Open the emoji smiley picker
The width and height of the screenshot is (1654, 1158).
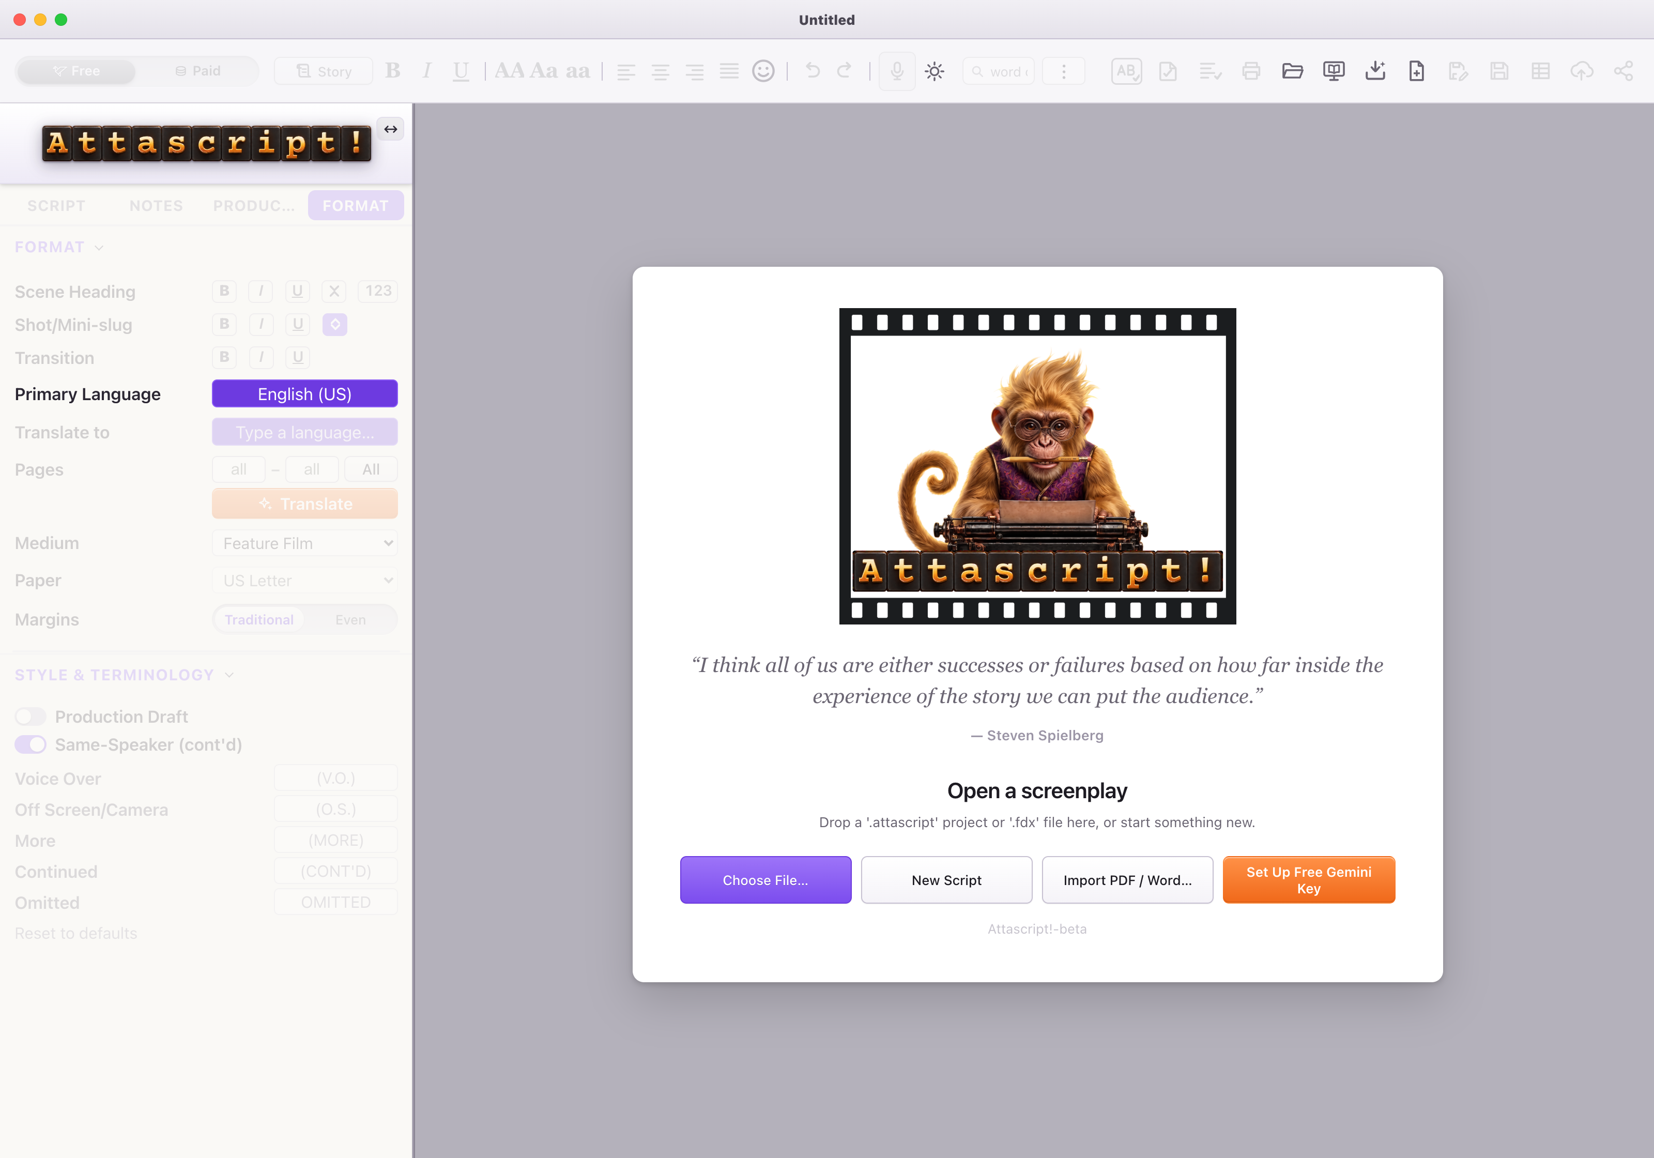[763, 71]
